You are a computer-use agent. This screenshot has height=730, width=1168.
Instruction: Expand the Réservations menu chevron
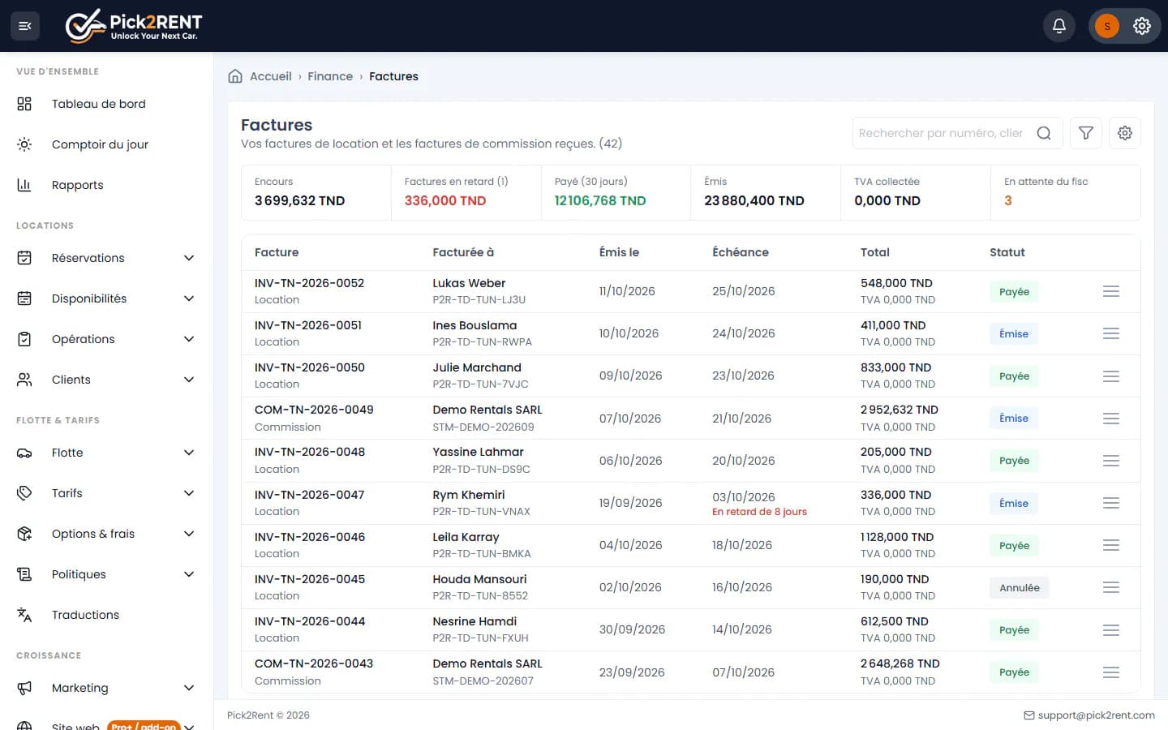(189, 258)
